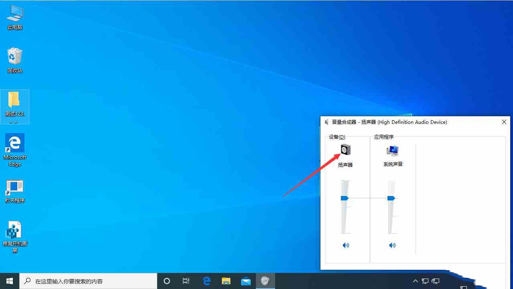Close the 音量合成器 window

click(x=504, y=122)
